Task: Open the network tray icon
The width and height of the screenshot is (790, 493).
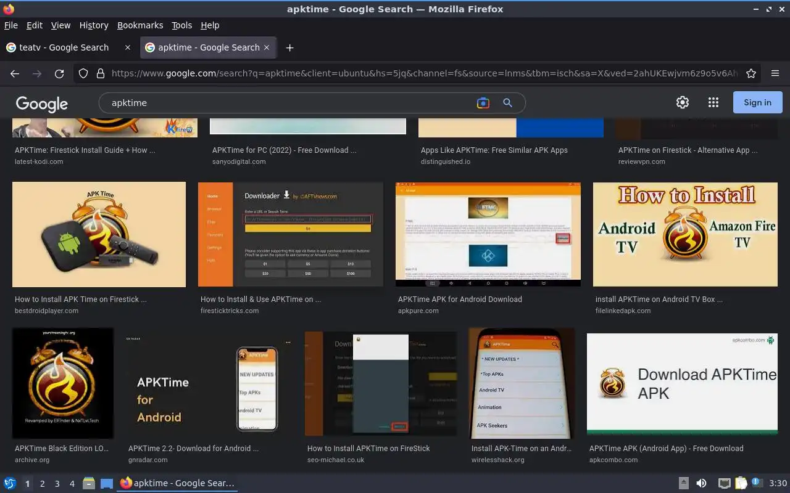Action: tap(725, 483)
